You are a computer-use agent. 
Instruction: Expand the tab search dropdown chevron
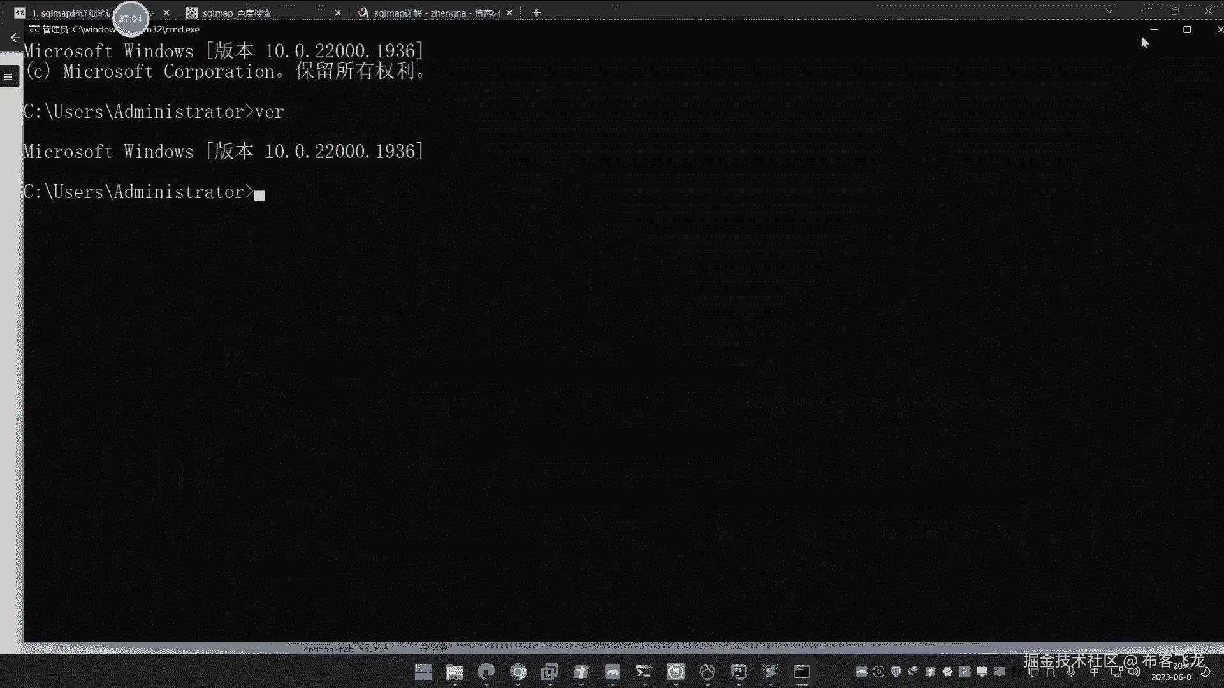(1109, 11)
